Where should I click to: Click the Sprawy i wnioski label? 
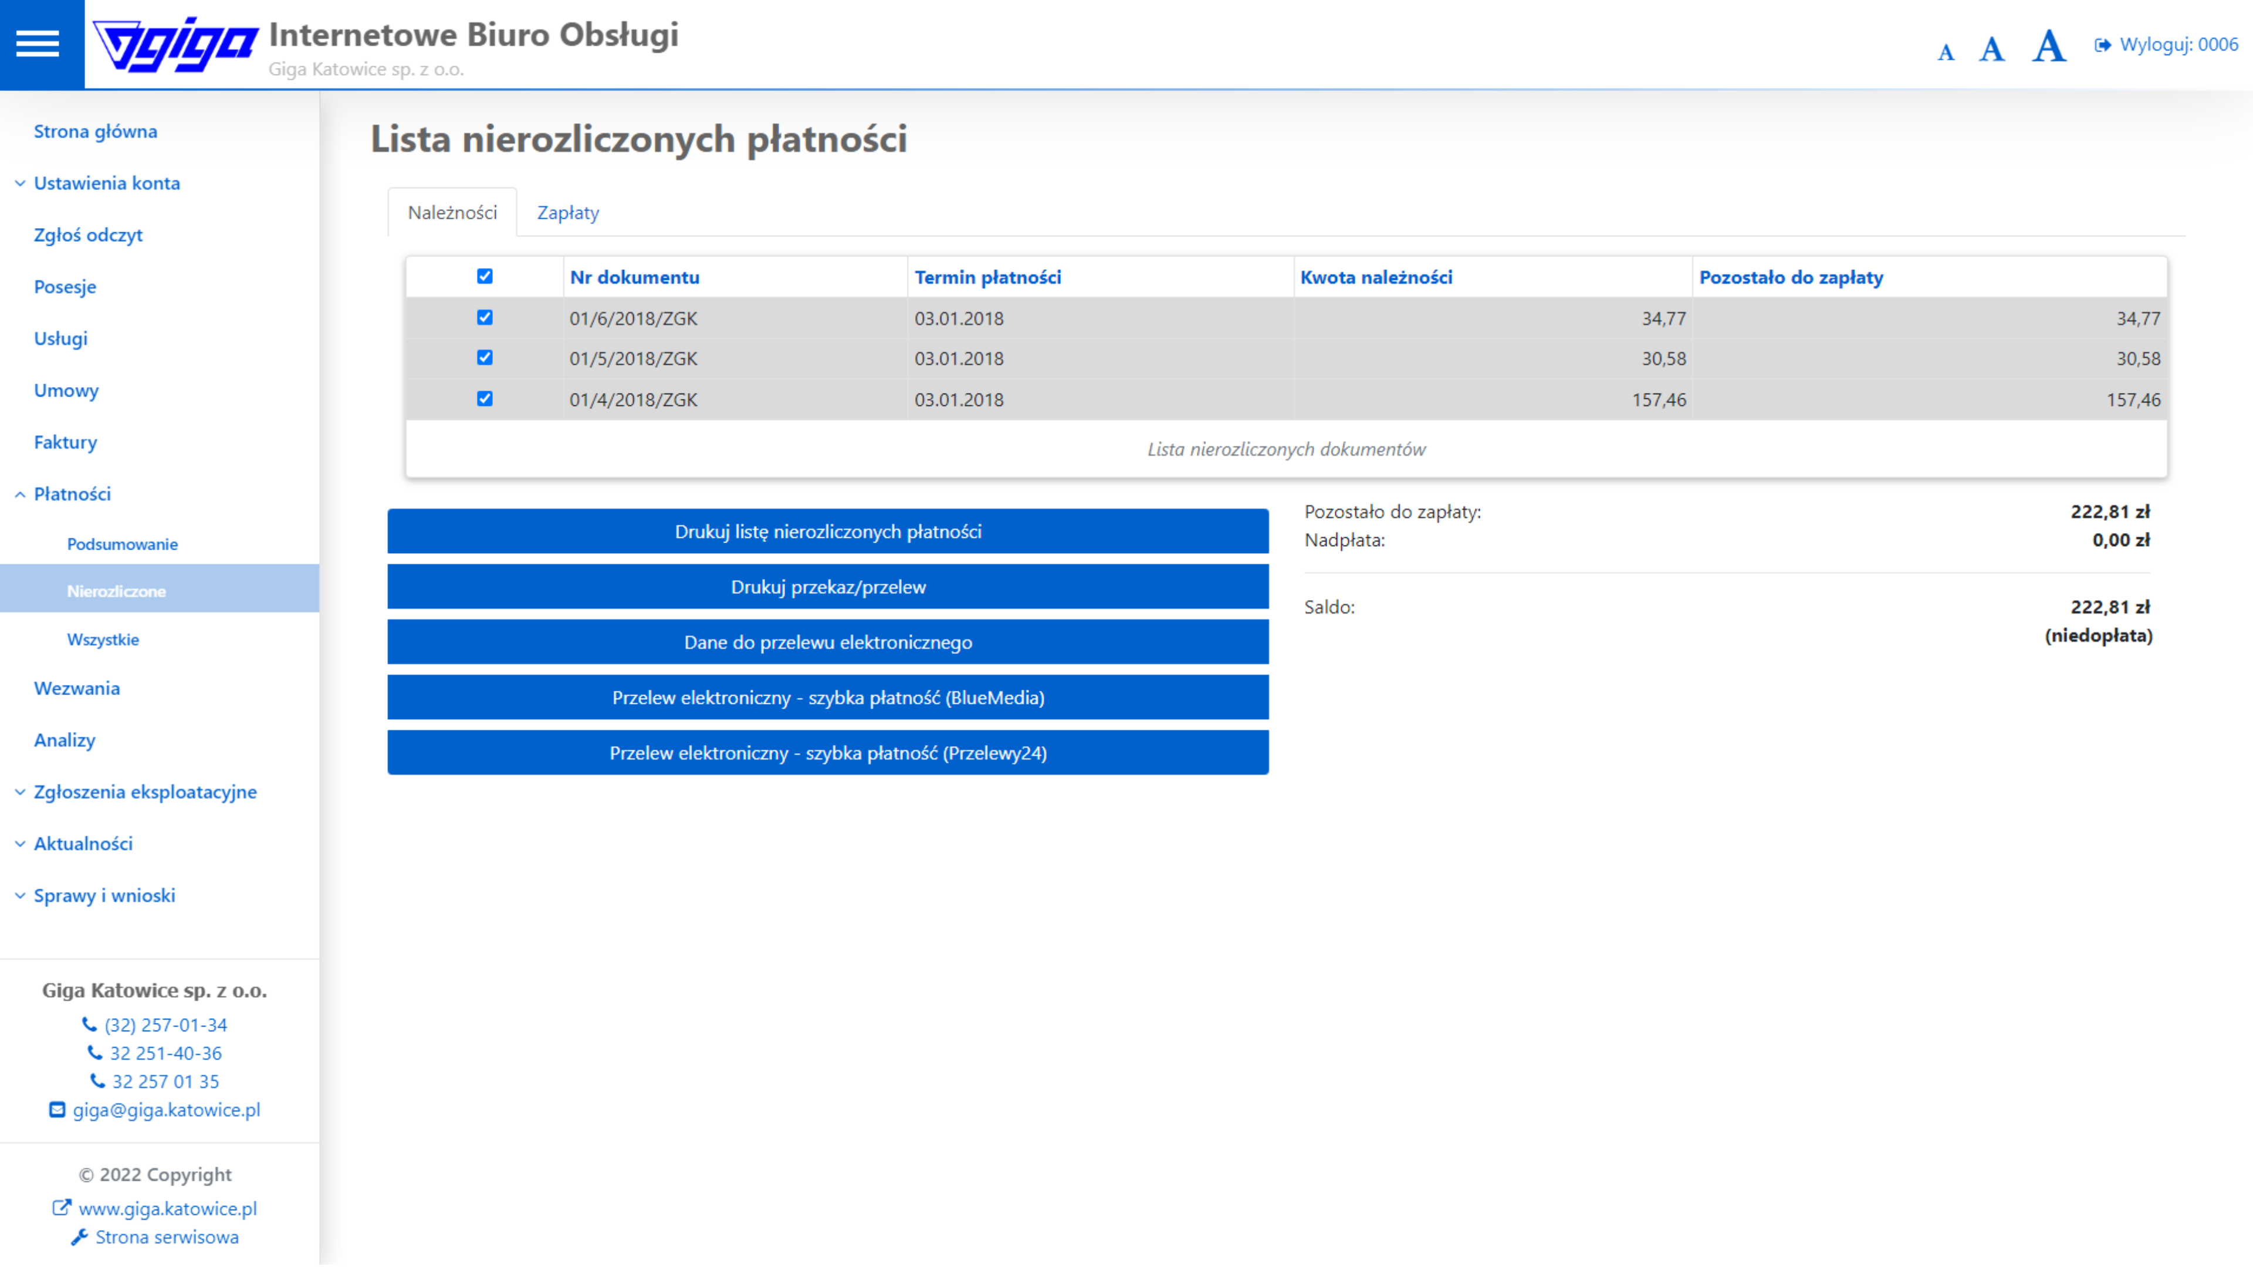[x=104, y=896]
